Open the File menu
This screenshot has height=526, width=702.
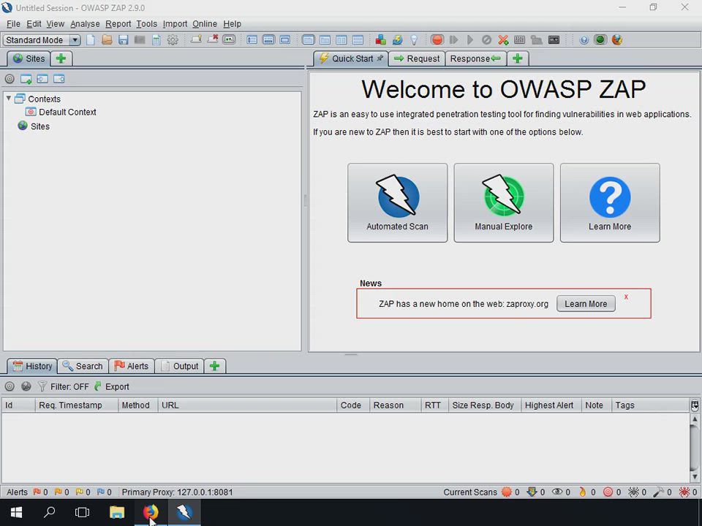(x=13, y=23)
